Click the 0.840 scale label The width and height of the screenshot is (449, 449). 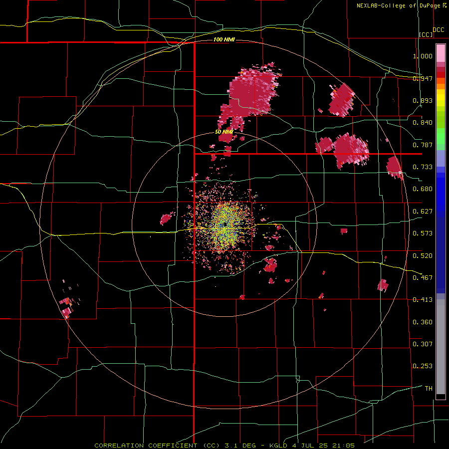click(x=423, y=123)
